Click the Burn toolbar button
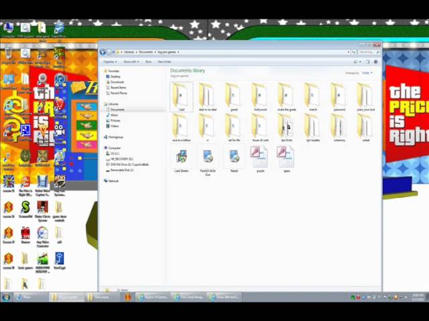The image size is (429, 321). (x=149, y=62)
